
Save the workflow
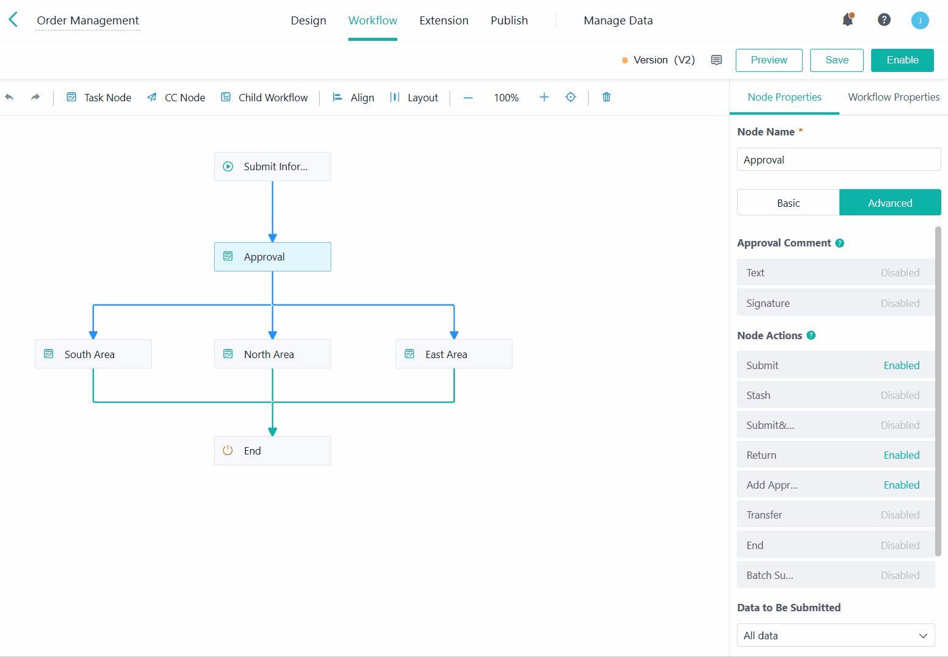pyautogui.click(x=836, y=60)
